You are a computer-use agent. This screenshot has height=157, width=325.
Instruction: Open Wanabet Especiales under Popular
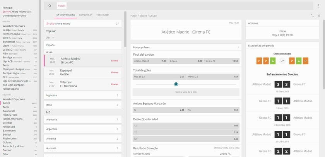(x=14, y=26)
